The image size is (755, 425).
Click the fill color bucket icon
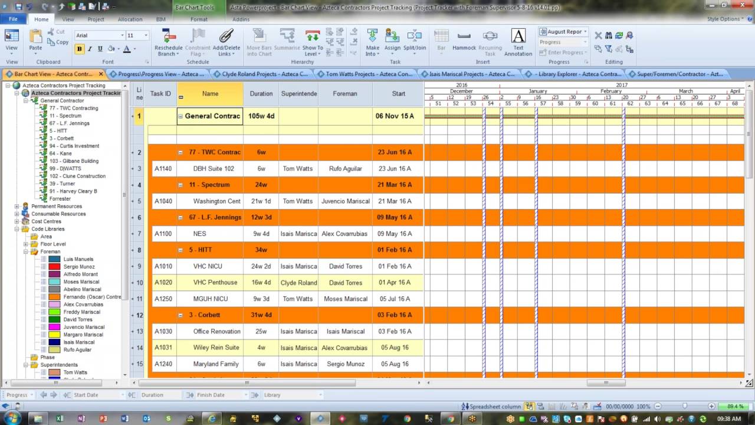[x=112, y=49]
